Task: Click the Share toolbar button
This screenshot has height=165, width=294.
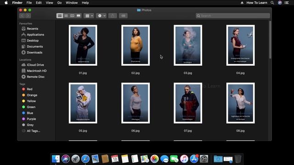Action: tap(113, 16)
